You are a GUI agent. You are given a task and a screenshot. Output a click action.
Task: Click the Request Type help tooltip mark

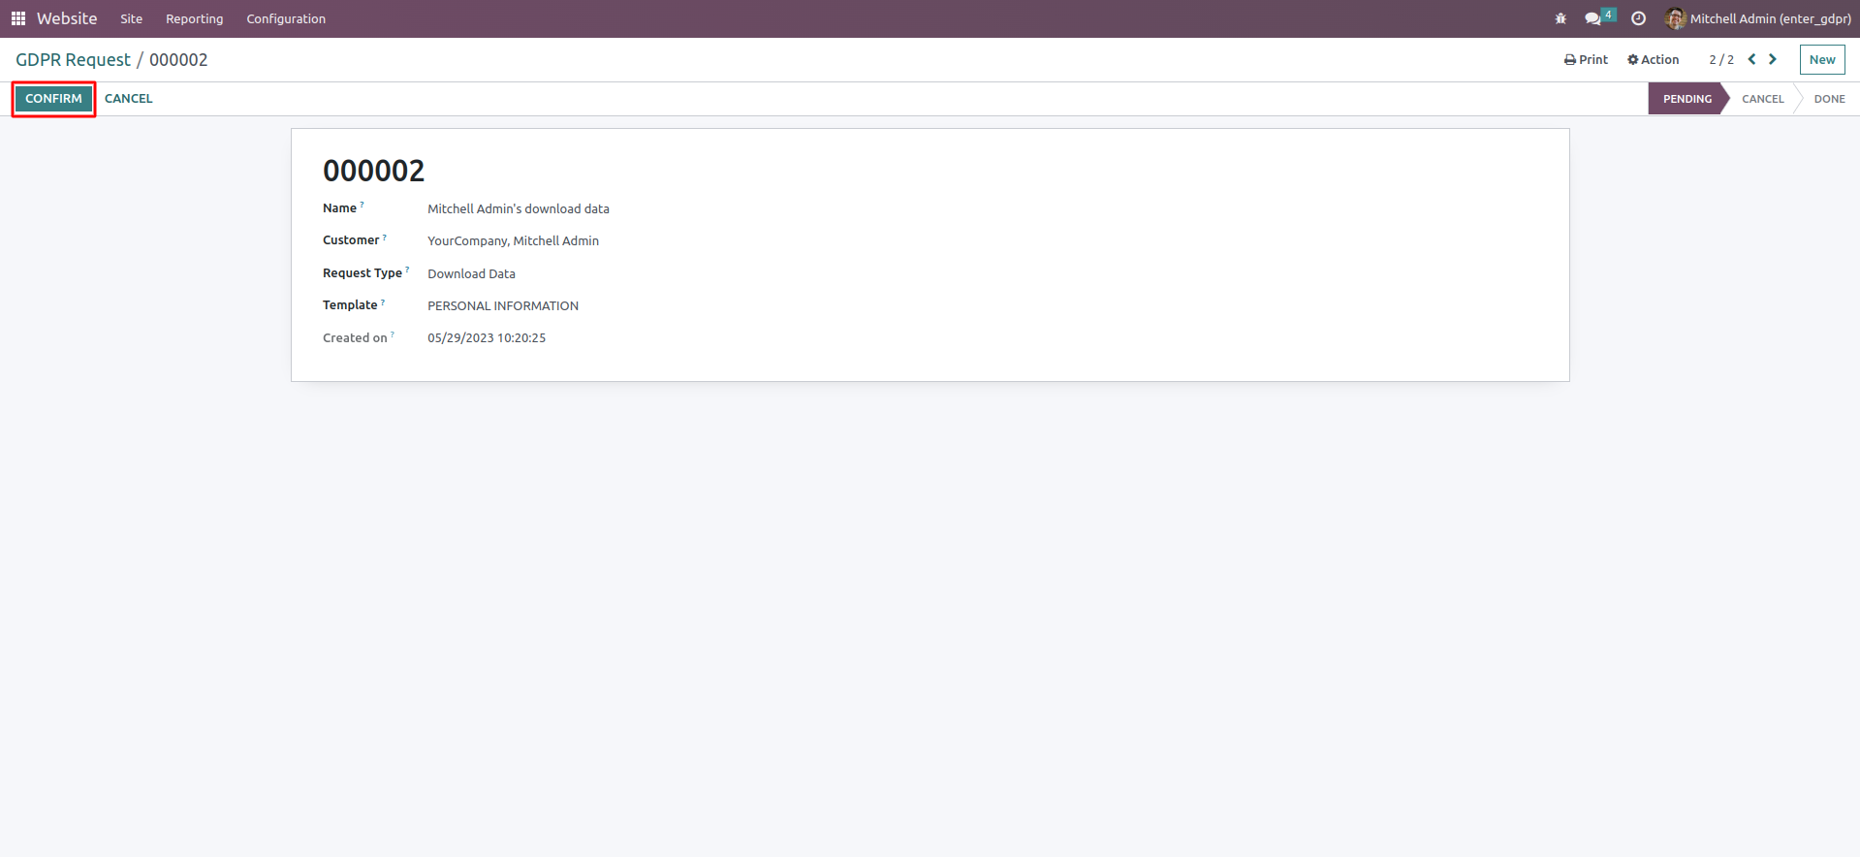click(407, 270)
